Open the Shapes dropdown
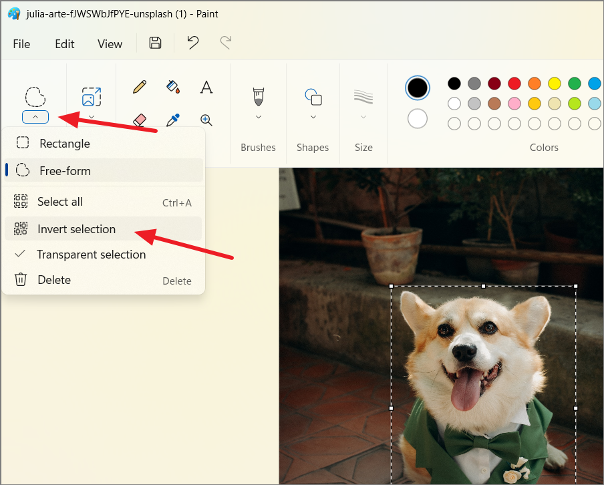 point(313,117)
